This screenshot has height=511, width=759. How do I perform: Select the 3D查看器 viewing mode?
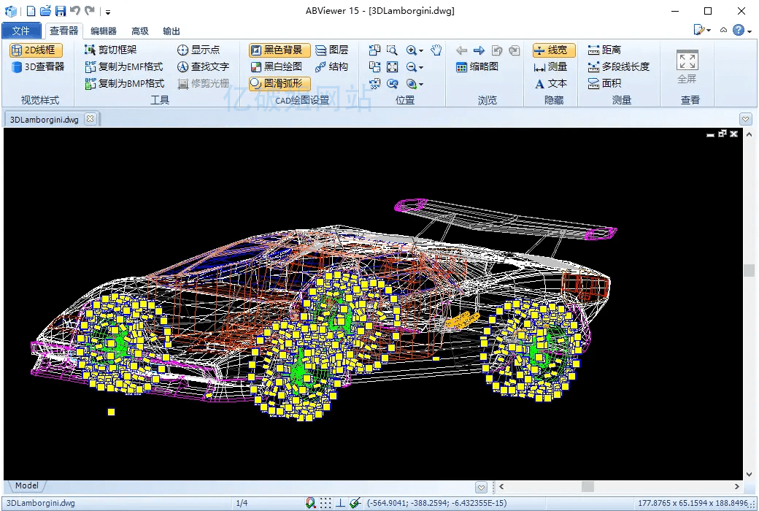35,66
